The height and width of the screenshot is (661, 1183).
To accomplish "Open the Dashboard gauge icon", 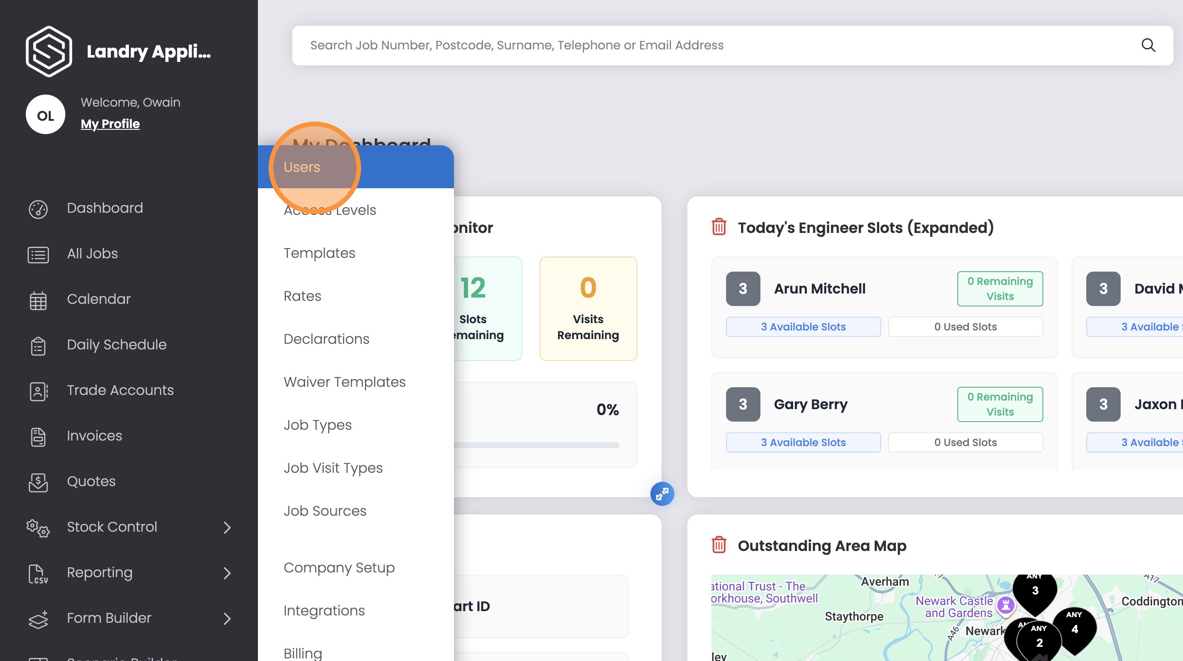I will pos(38,209).
